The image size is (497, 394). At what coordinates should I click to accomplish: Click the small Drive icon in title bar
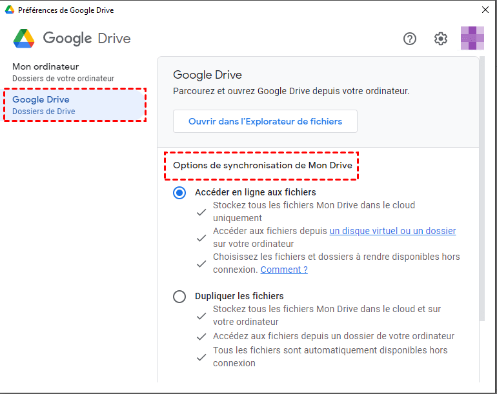tap(10, 10)
